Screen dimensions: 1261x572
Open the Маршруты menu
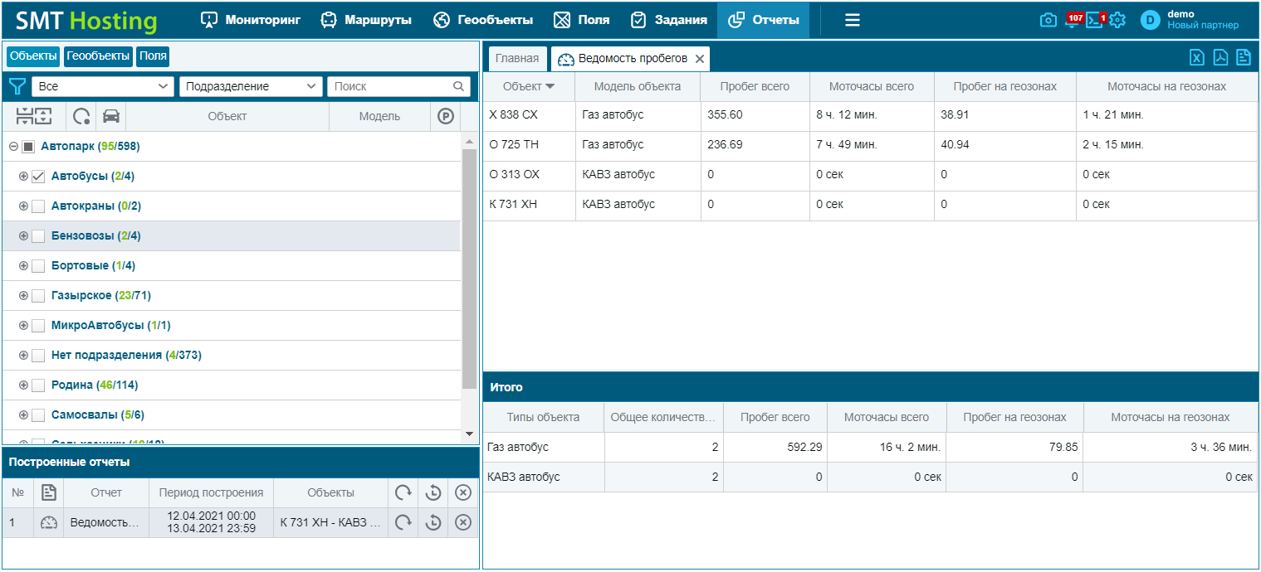366,20
